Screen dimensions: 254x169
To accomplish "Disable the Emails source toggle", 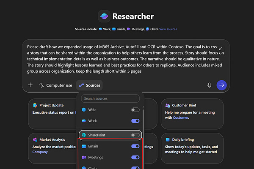I will coord(135,146).
